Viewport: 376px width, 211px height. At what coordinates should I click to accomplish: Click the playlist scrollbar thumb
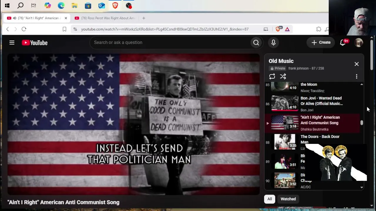[x=362, y=123]
